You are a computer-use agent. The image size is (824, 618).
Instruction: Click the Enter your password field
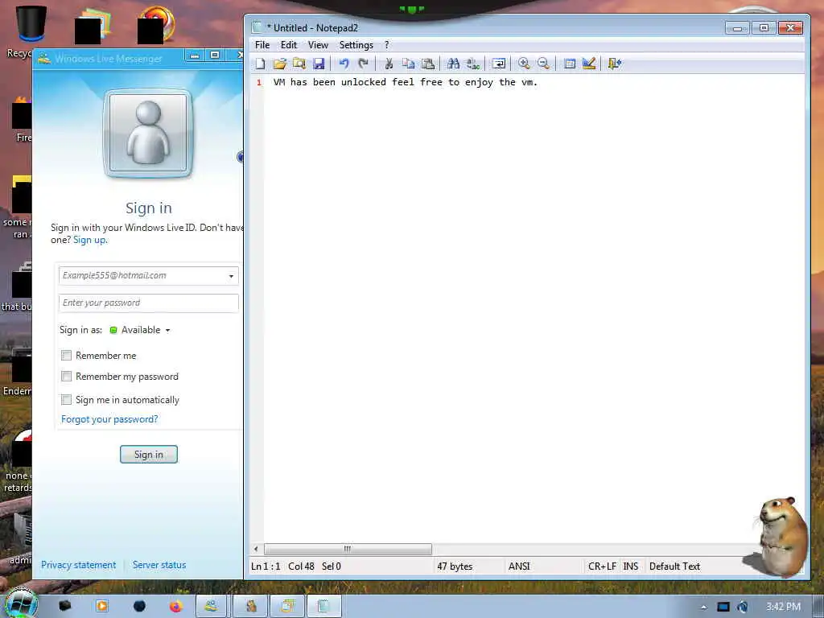click(149, 303)
